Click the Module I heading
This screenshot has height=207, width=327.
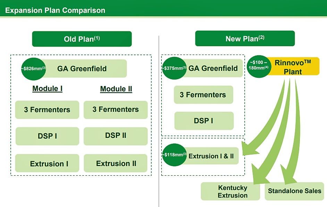(47, 89)
